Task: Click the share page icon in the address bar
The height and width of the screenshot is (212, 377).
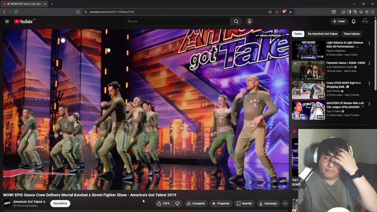Action: pyautogui.click(x=277, y=12)
